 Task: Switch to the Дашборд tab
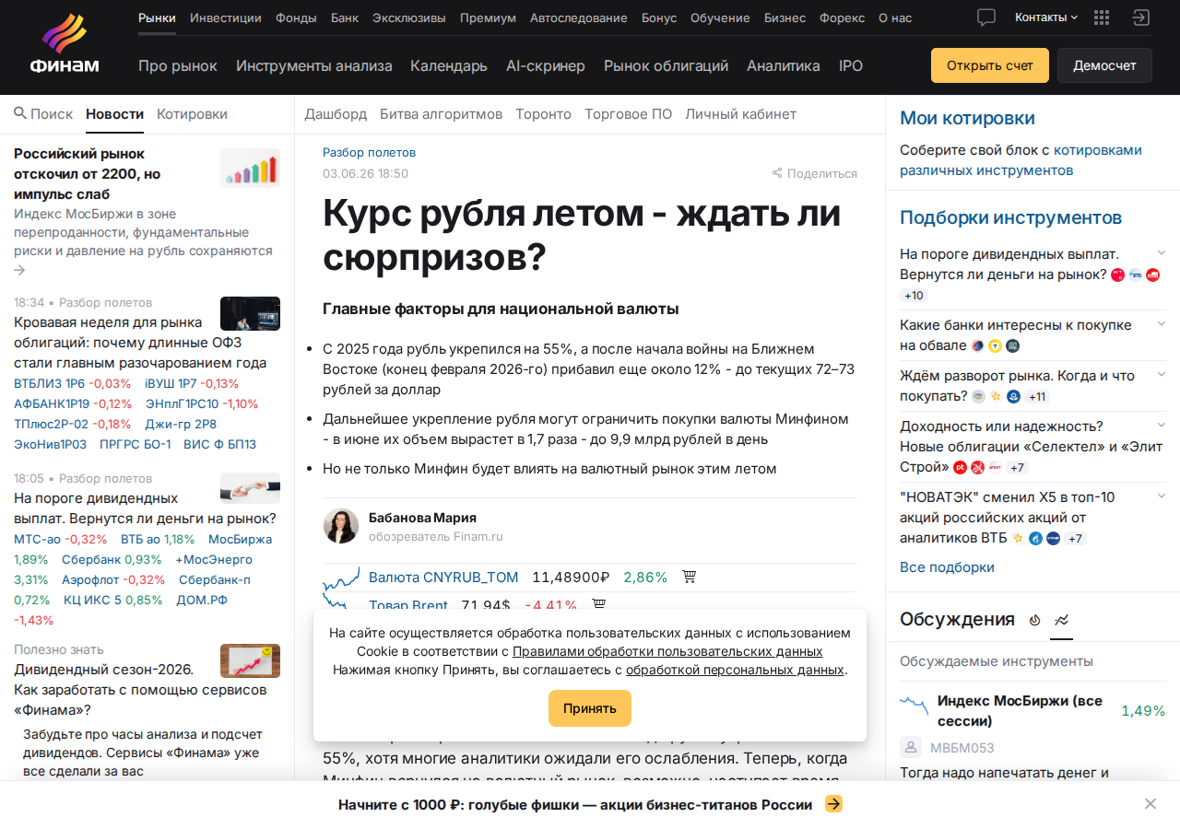(336, 114)
